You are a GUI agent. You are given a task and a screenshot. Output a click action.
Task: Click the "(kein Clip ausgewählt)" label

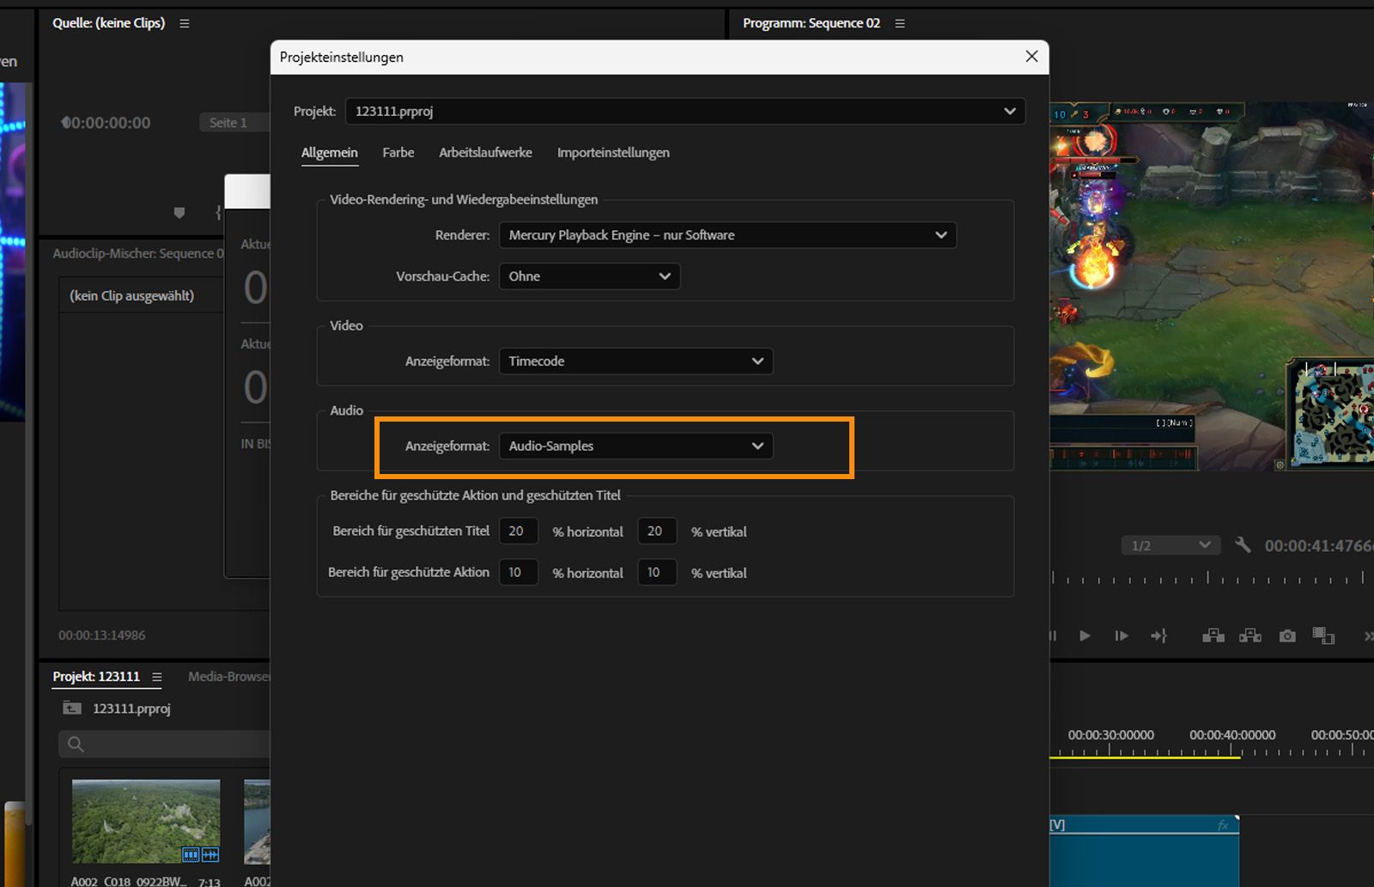[x=131, y=295]
